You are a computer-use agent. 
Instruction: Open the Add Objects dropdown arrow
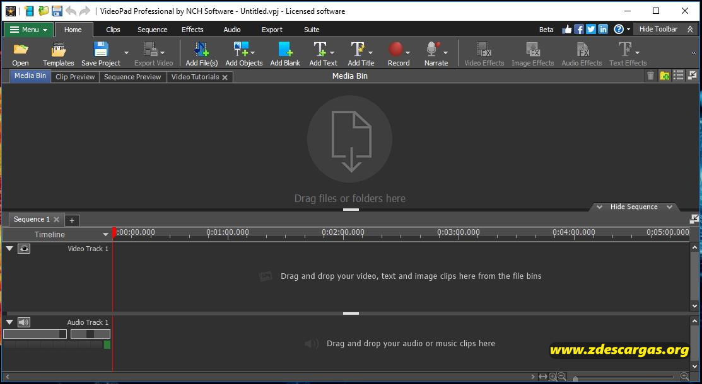252,53
